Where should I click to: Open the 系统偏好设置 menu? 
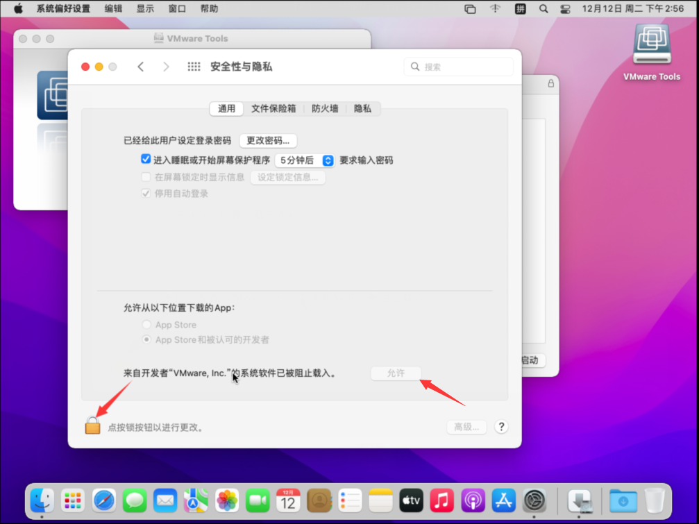click(63, 8)
